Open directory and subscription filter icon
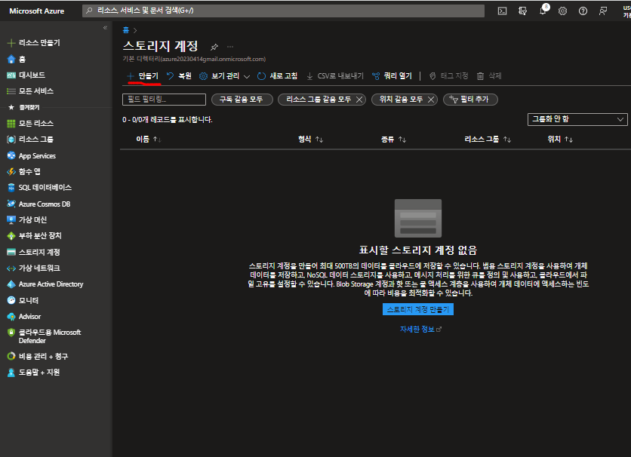 [522, 11]
